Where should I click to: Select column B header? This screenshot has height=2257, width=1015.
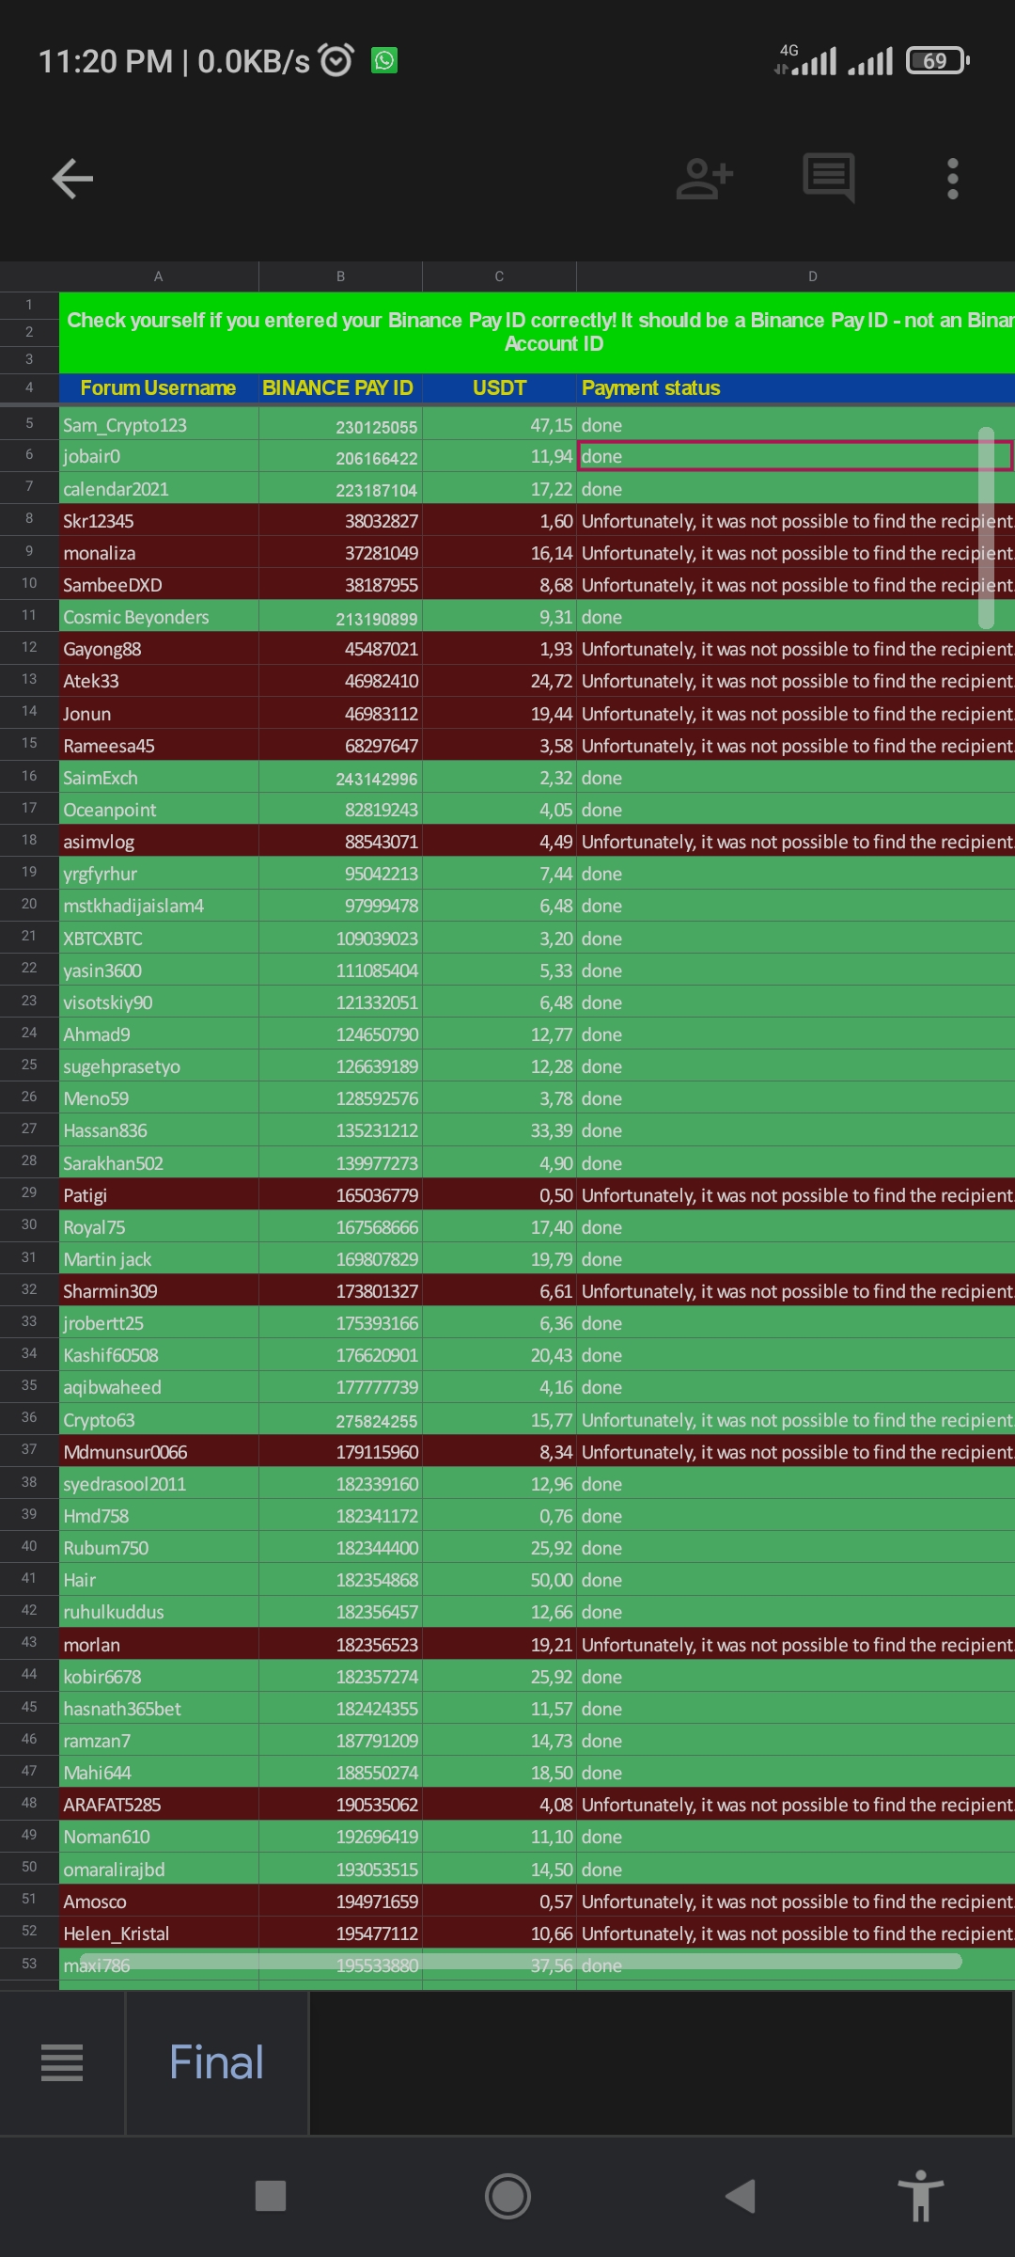[x=340, y=276]
